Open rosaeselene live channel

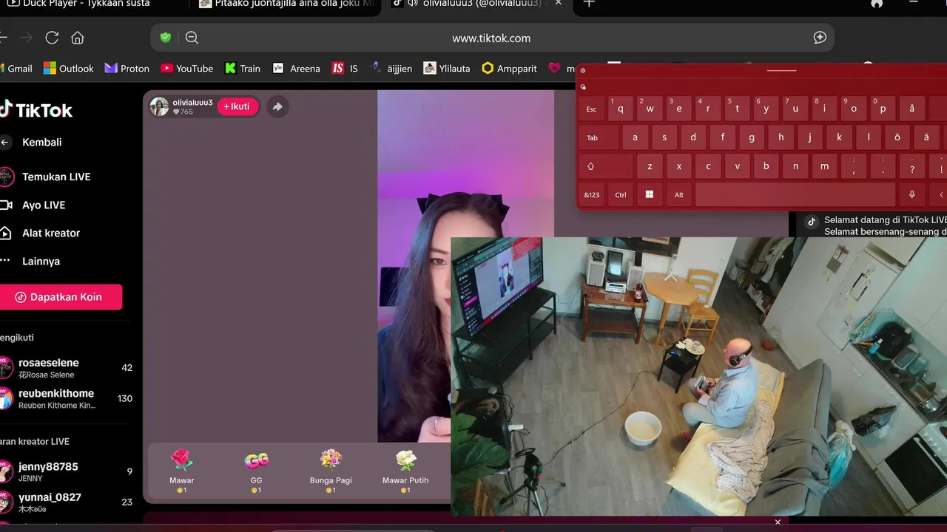point(67,368)
